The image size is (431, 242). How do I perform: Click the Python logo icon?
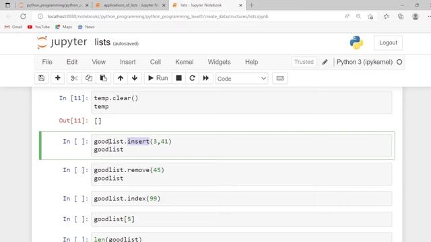tap(356, 43)
